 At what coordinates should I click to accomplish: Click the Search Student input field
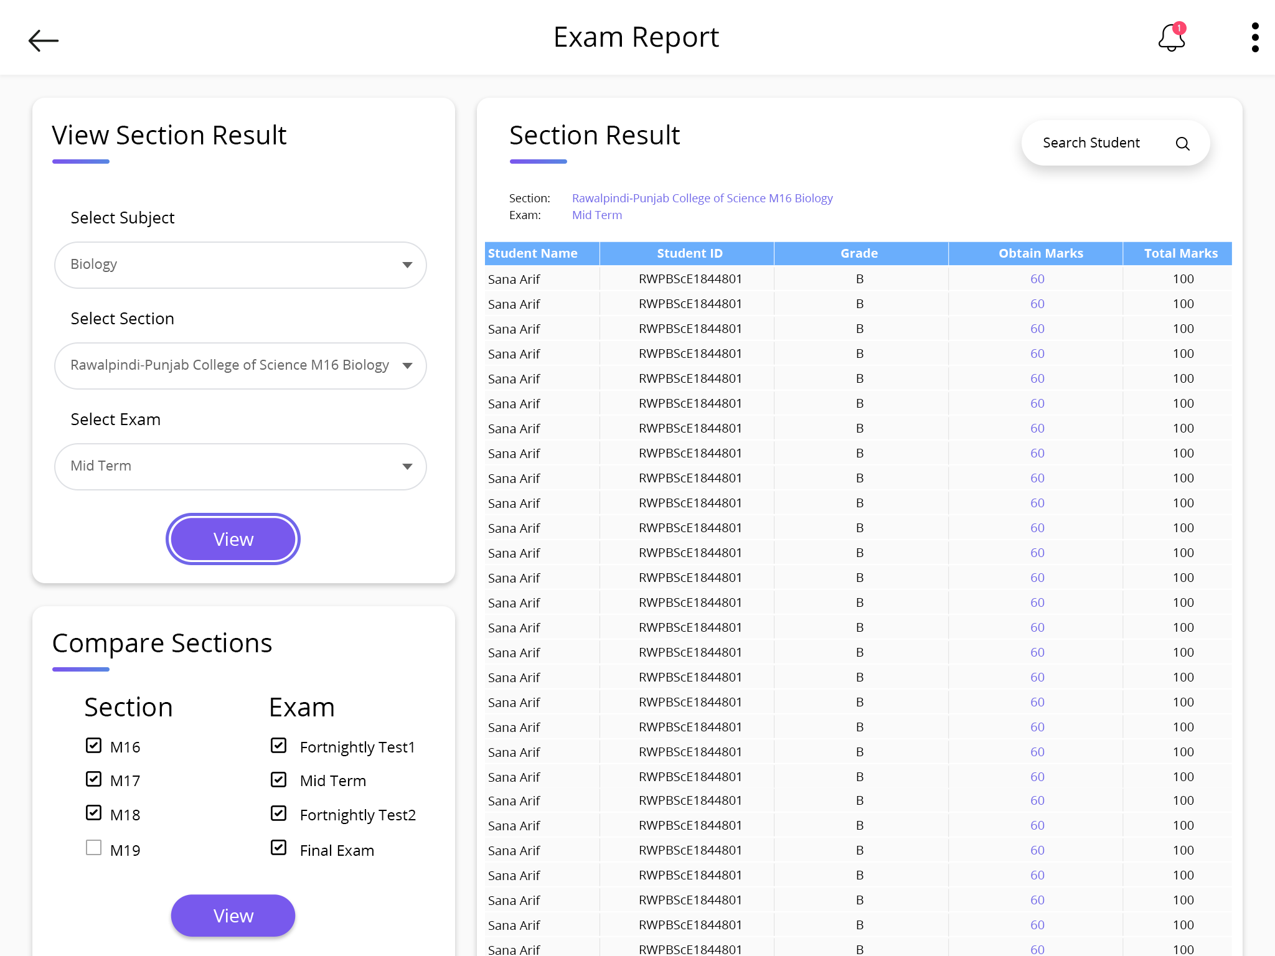point(1091,143)
